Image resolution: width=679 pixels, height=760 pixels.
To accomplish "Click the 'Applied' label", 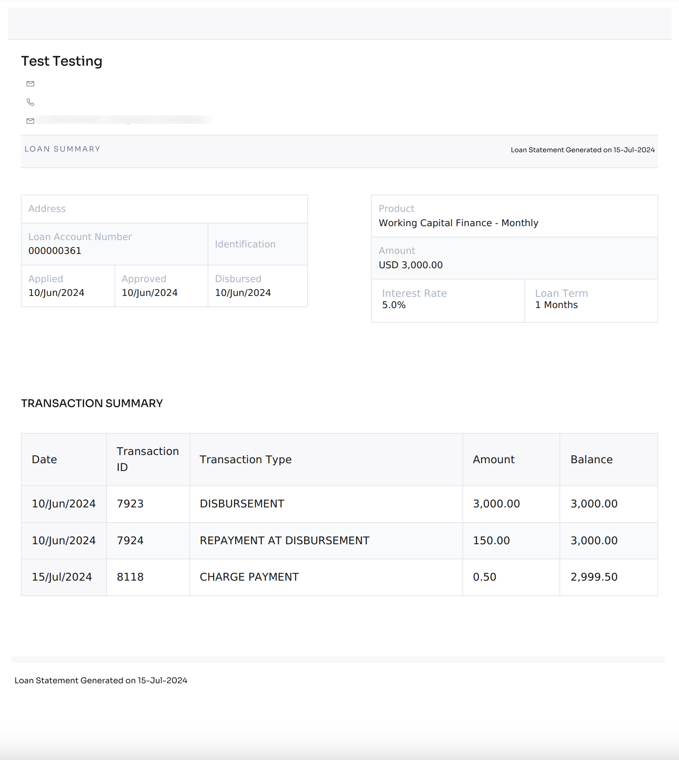I will click(x=45, y=279).
